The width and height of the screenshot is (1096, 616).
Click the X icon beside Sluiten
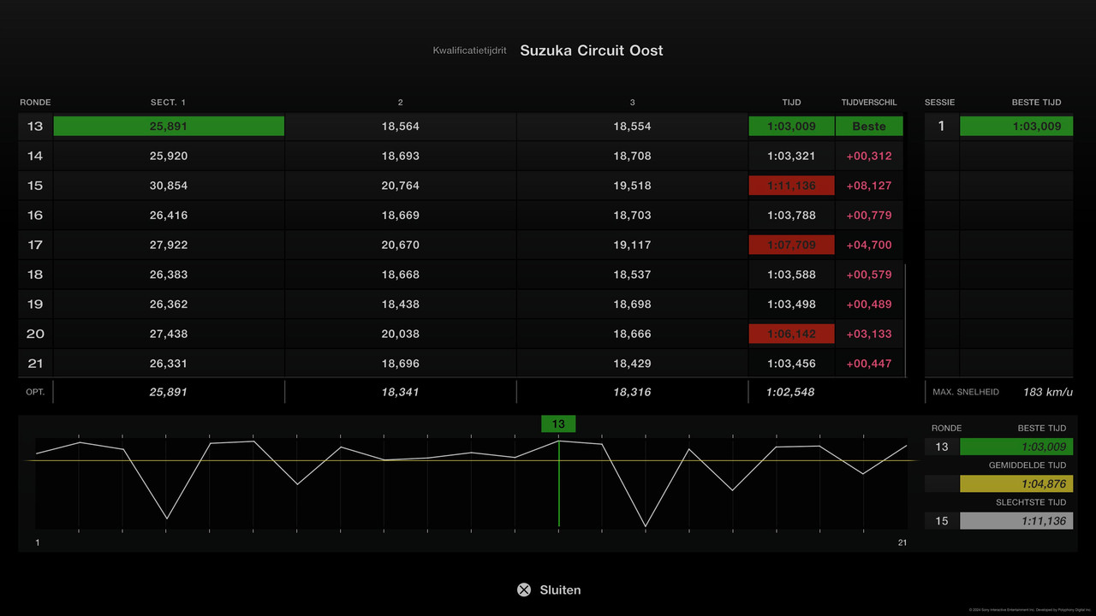click(x=524, y=589)
